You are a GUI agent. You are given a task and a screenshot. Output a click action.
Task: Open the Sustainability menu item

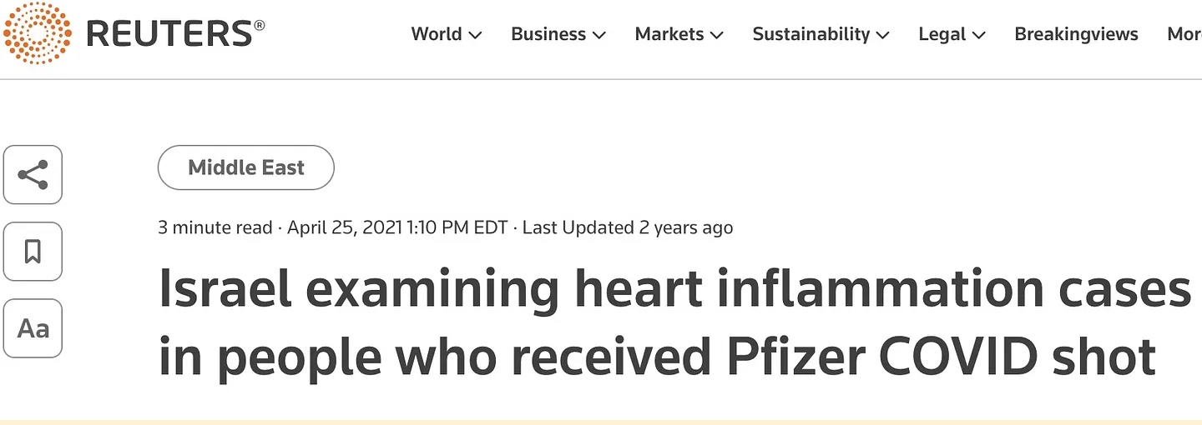point(811,34)
